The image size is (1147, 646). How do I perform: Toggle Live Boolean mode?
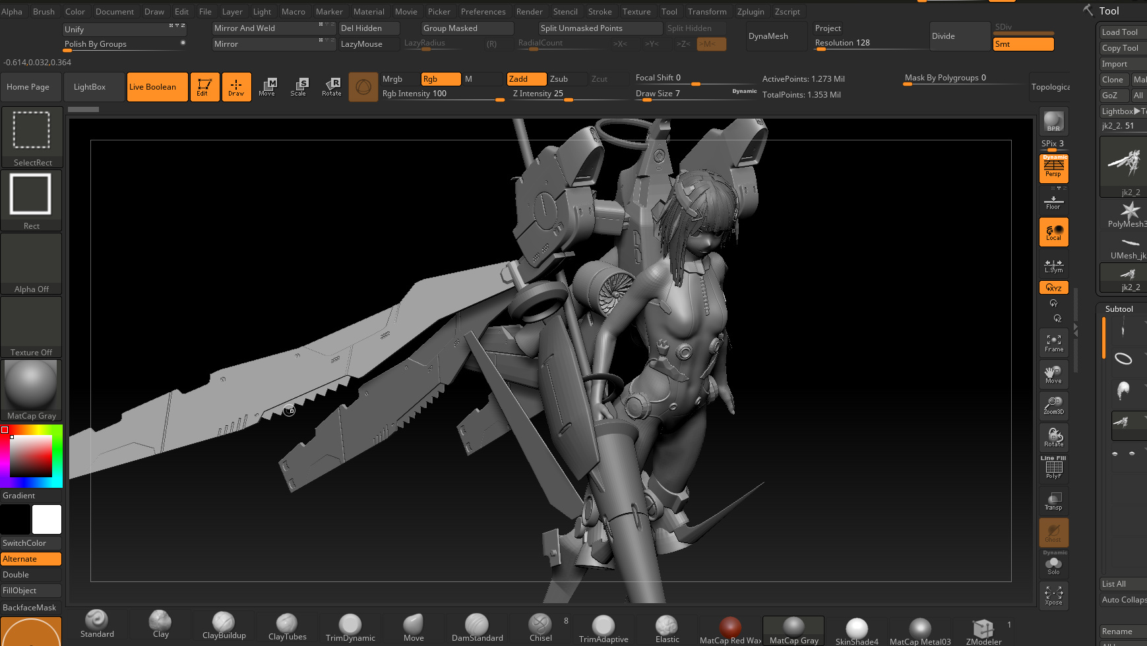point(156,87)
